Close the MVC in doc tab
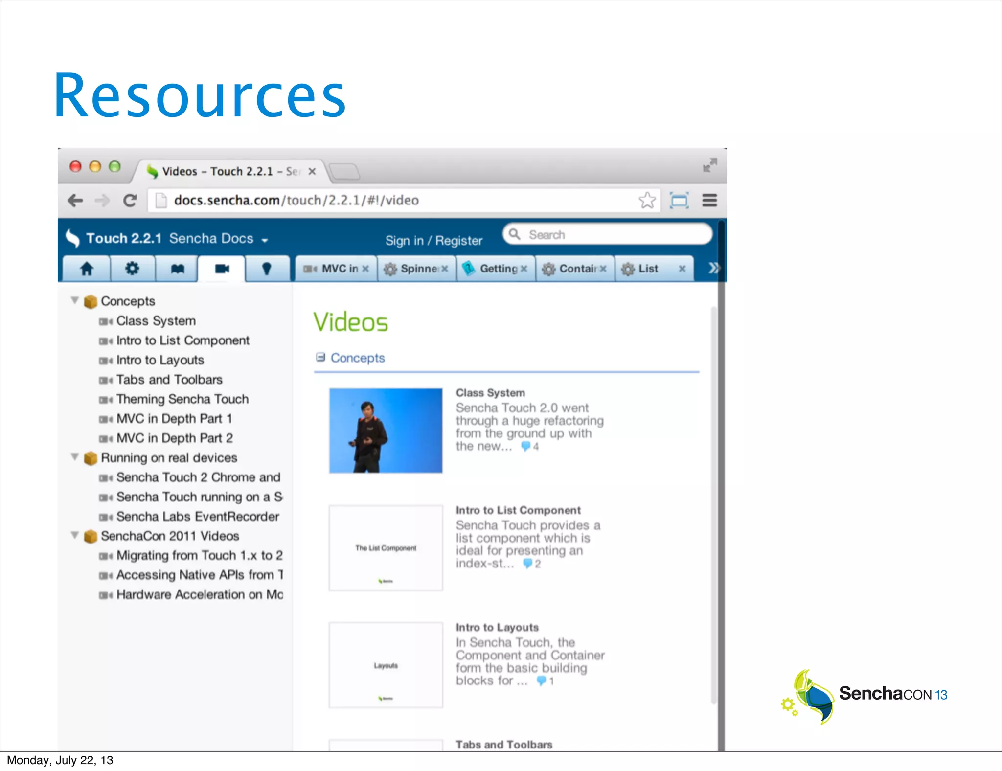 [365, 269]
